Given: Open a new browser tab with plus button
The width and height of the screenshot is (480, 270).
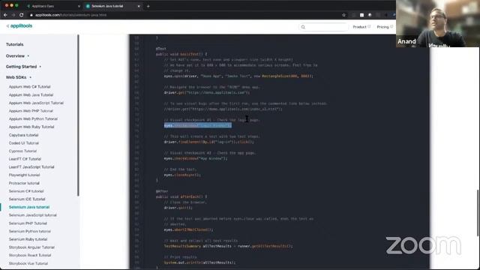Looking at the screenshot, I should [x=148, y=6].
